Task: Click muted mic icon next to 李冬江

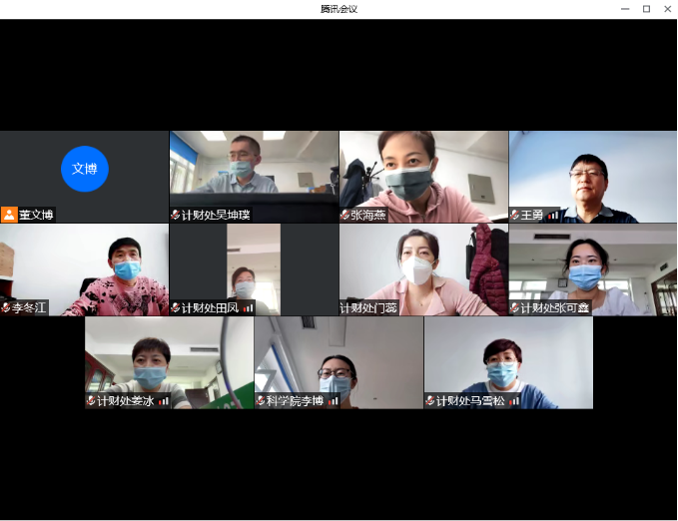Action: (6, 307)
